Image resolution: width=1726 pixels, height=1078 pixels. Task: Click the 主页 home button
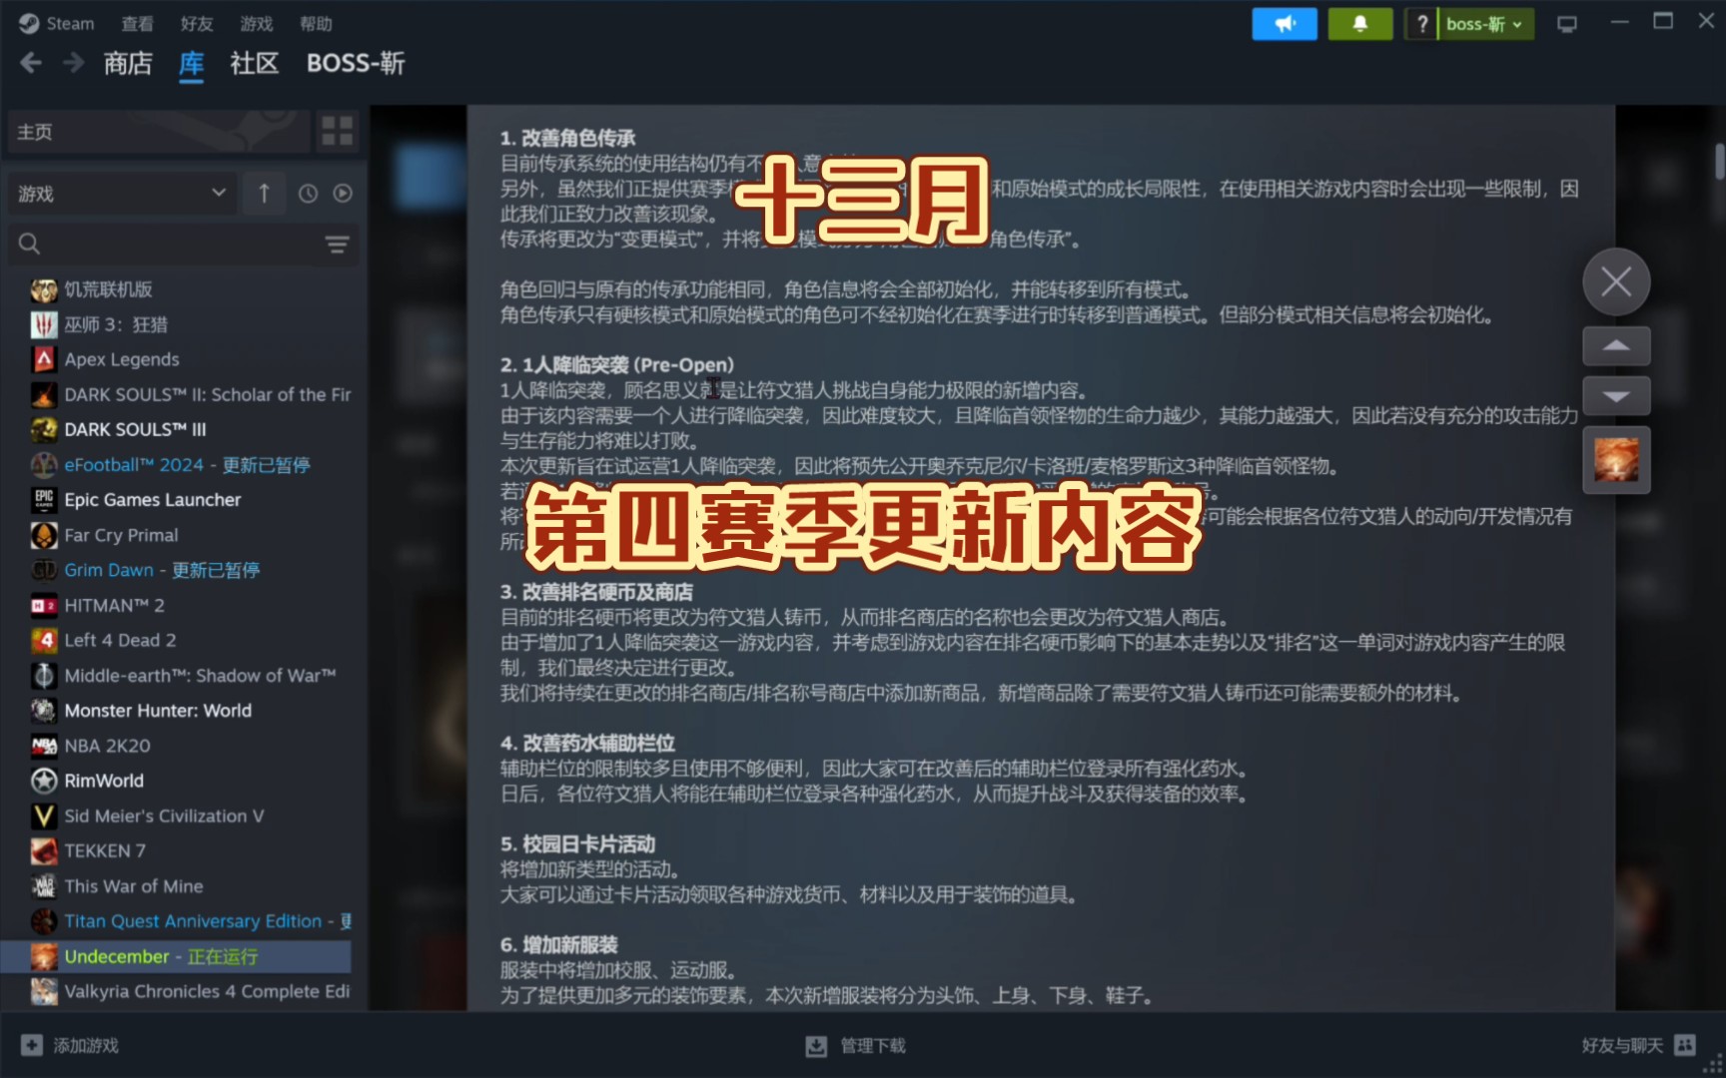pos(158,132)
